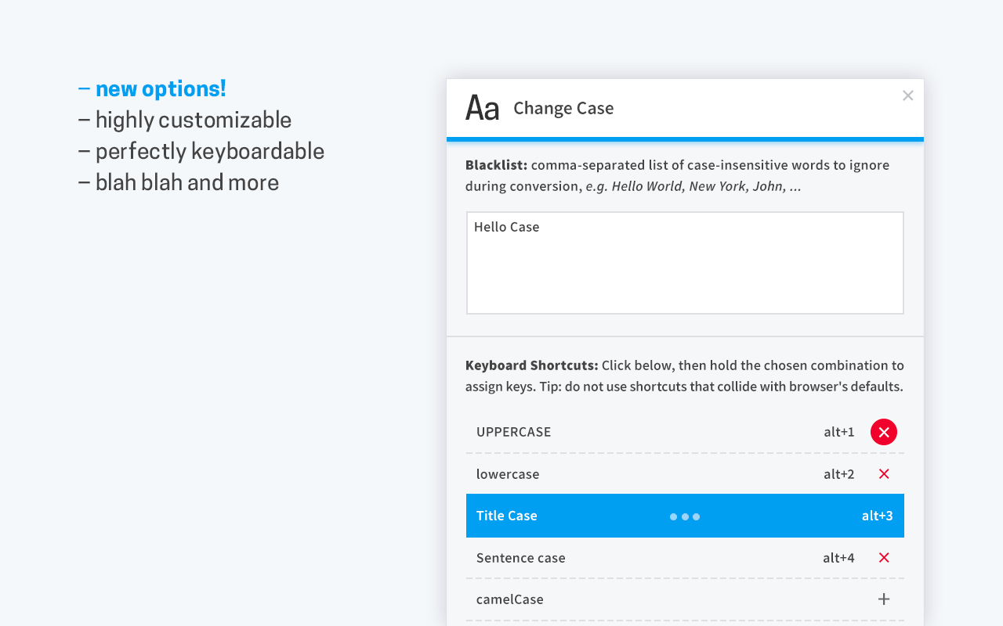1003x626 pixels.
Task: Close the Change Case options dialog
Action: [907, 95]
